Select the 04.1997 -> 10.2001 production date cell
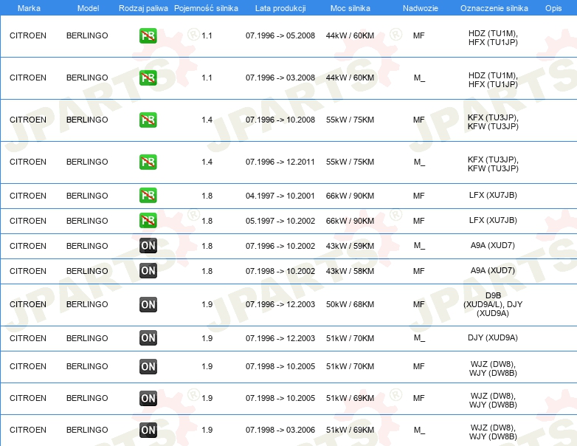The width and height of the screenshot is (577, 446). [280, 196]
